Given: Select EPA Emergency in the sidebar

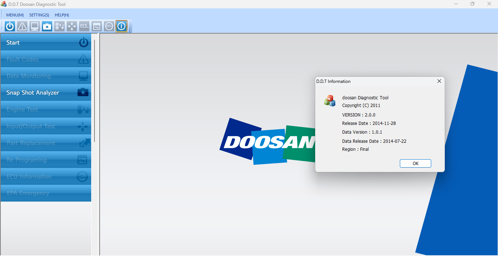Looking at the screenshot, I should 46,193.
